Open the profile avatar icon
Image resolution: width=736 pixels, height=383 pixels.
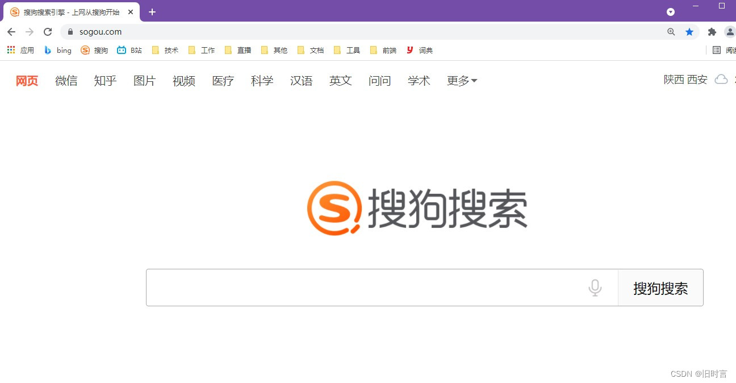[730, 32]
